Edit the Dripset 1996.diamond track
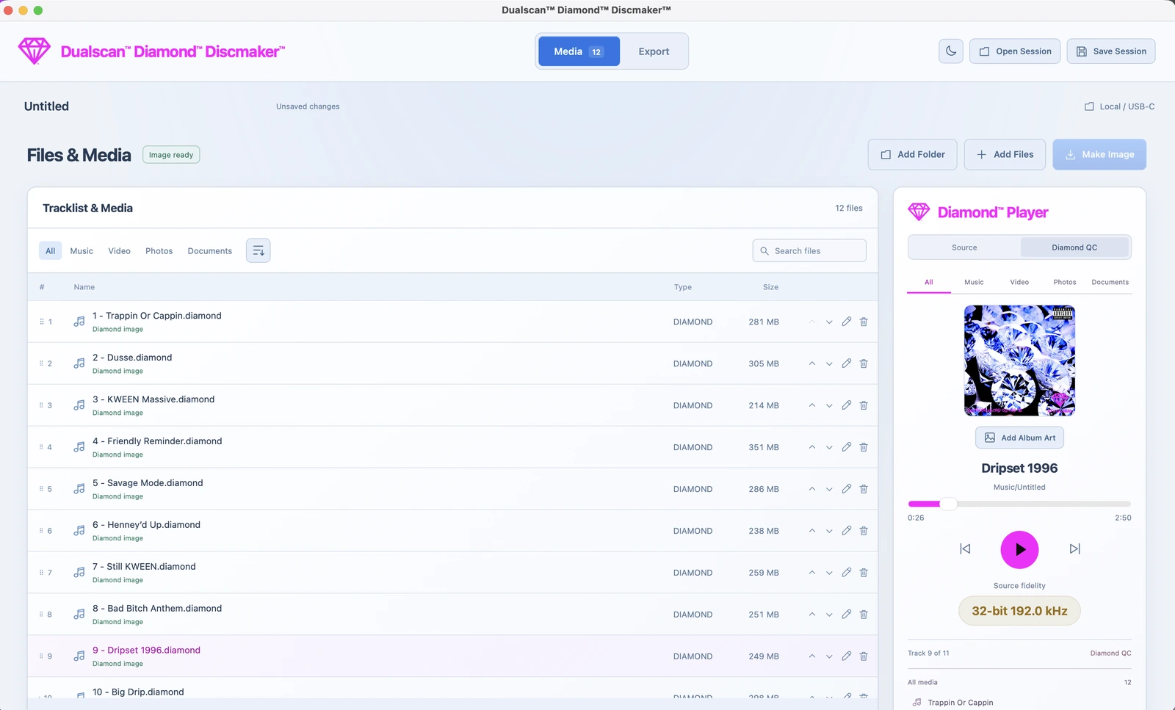The image size is (1175, 710). pos(847,656)
